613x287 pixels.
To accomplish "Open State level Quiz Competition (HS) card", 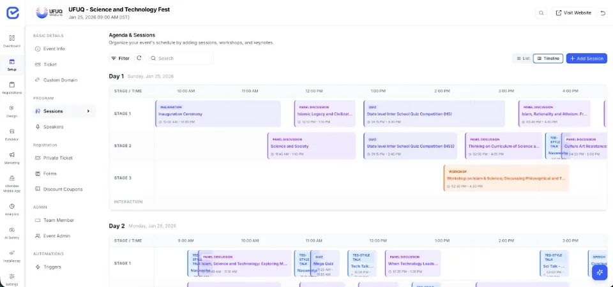I will [434, 114].
